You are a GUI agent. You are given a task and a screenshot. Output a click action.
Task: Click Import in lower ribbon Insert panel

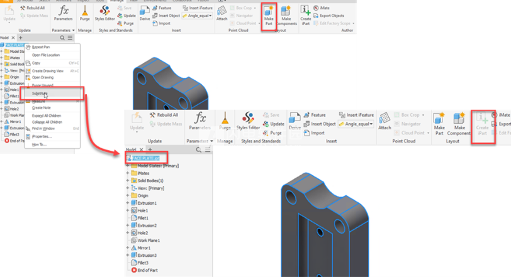tap(314, 133)
